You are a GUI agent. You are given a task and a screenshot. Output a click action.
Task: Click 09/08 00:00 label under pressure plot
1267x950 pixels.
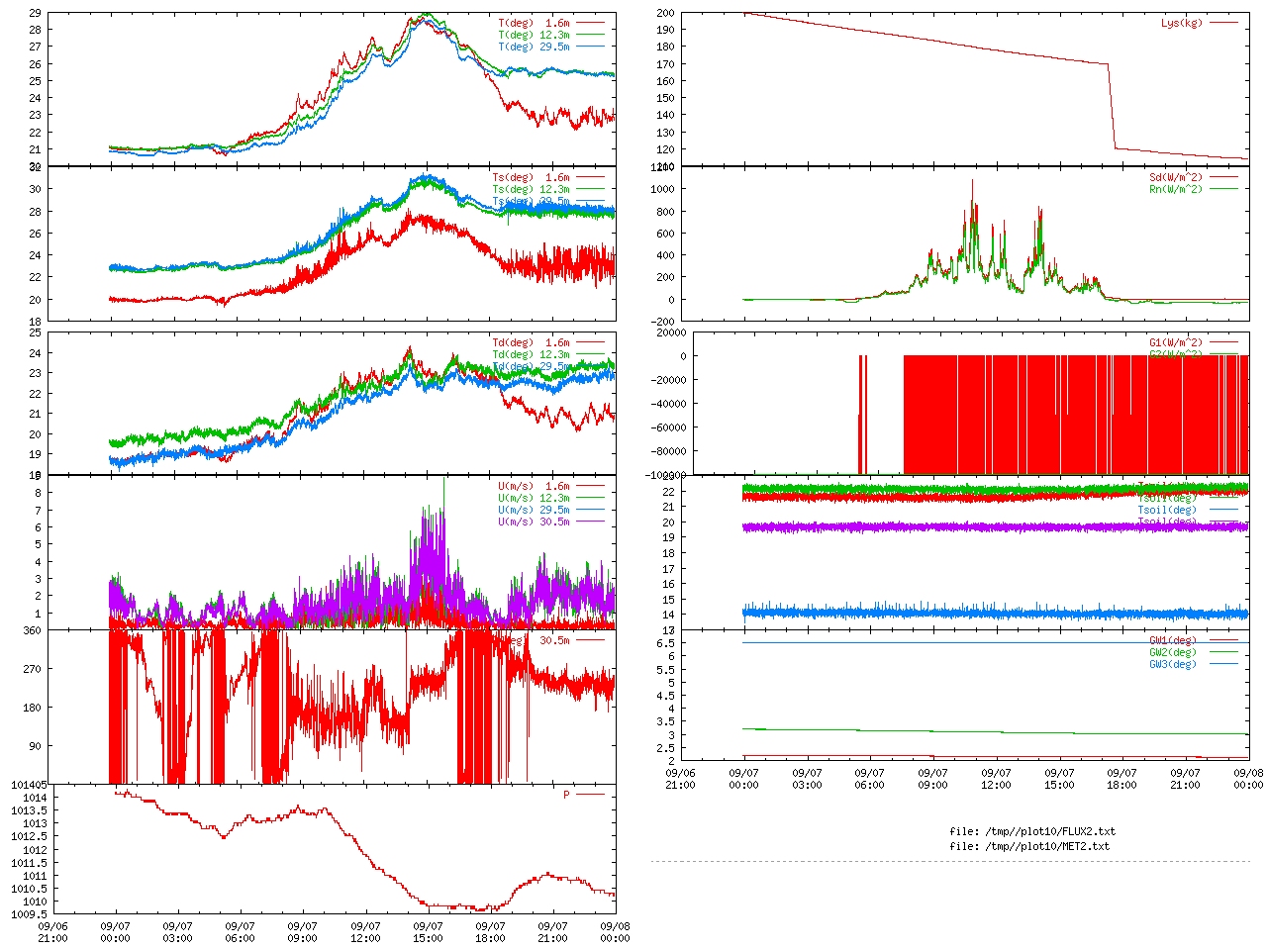pyautogui.click(x=616, y=932)
